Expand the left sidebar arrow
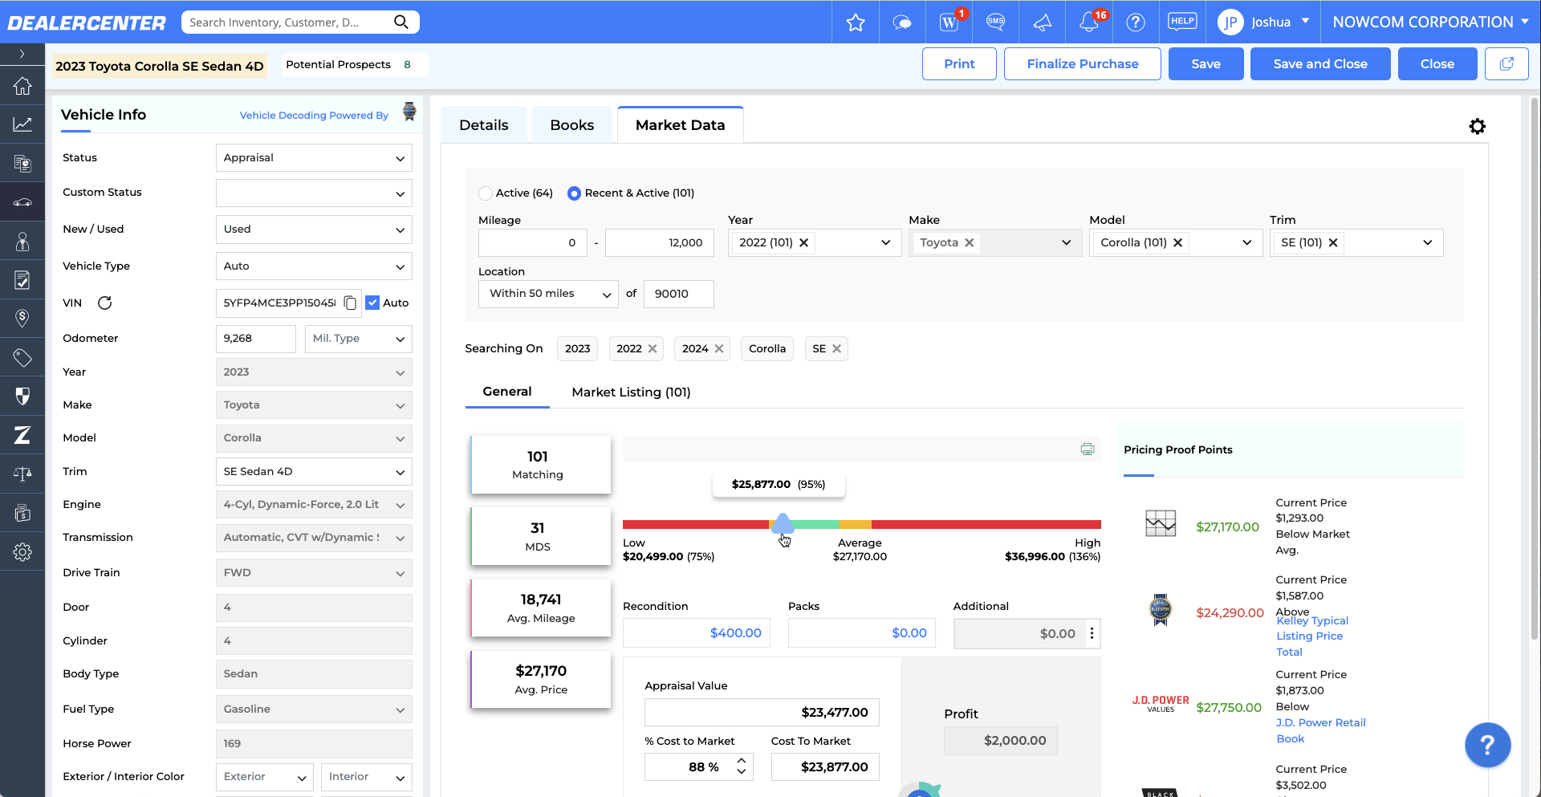Image resolution: width=1541 pixels, height=797 pixels. [x=22, y=54]
